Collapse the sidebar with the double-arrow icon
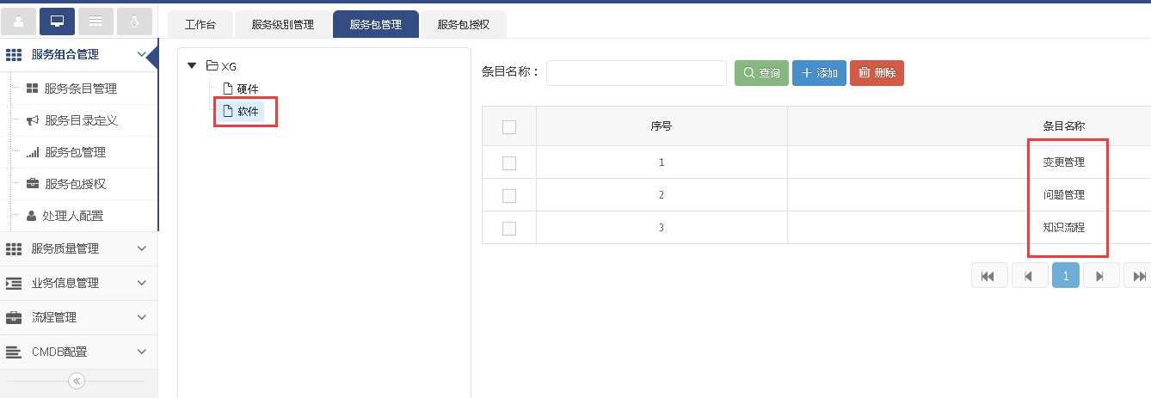Image resolution: width=1151 pixels, height=398 pixels. point(77,381)
